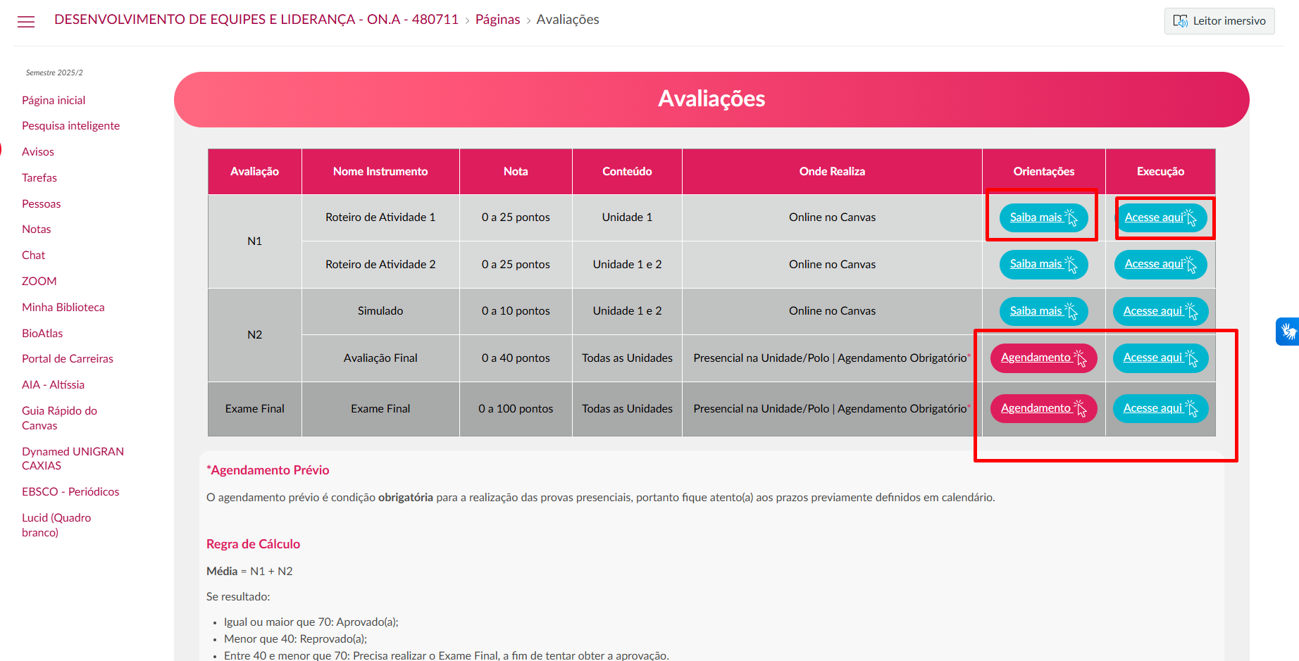Viewport: 1299px width, 661px height.
Task: Click the Simulado instrument name cell
Action: [x=380, y=311]
